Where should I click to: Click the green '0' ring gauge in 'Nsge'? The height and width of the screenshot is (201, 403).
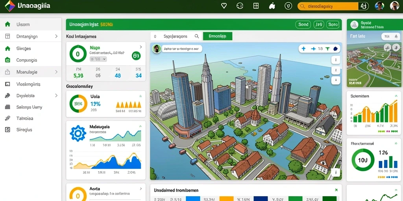click(x=78, y=54)
